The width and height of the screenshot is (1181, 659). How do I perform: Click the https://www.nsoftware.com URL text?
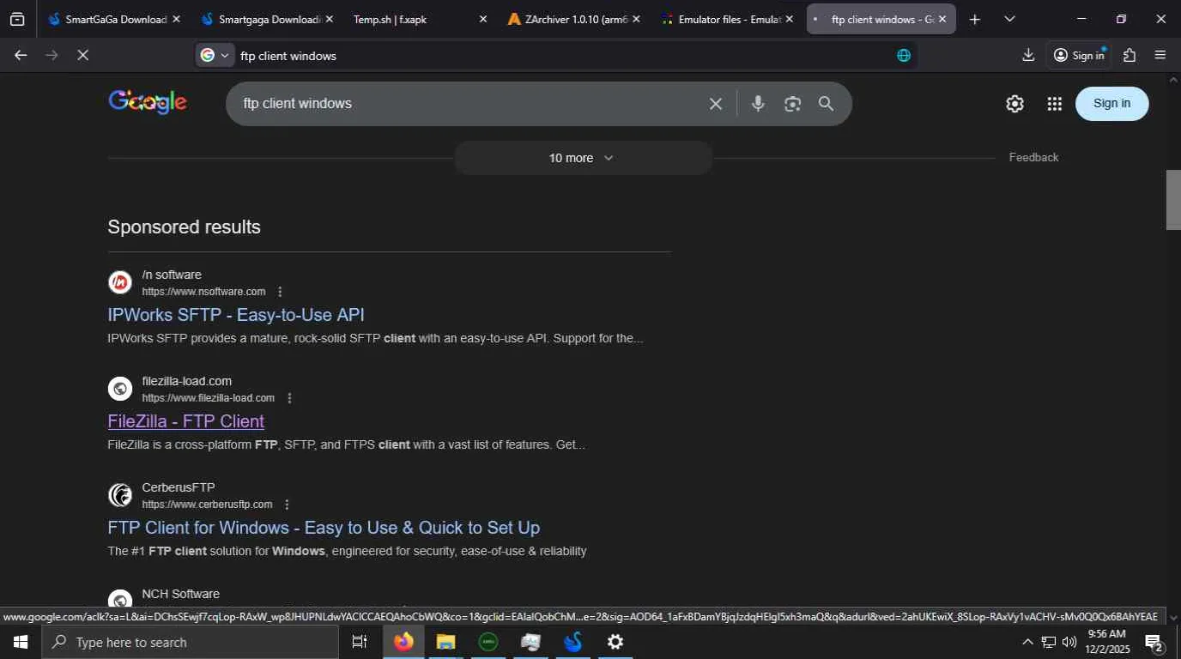[204, 292]
